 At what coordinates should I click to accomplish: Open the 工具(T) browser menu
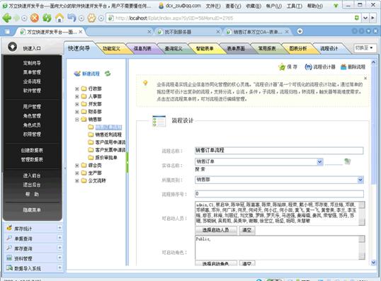point(295,6)
